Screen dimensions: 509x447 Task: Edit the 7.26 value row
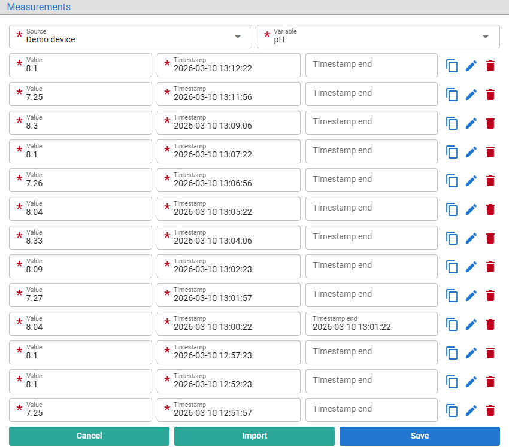coord(471,181)
